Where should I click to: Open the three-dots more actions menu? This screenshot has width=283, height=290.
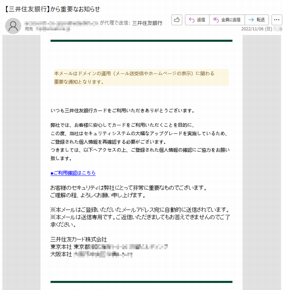click(277, 20)
